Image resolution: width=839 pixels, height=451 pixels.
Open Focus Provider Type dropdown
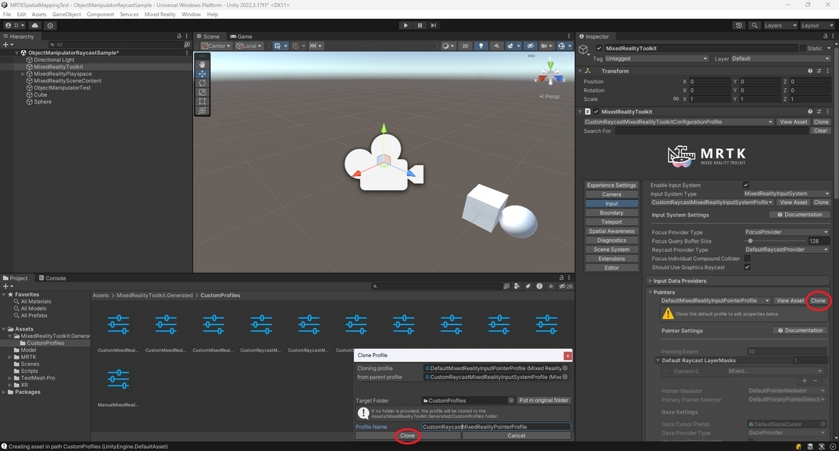click(x=787, y=232)
